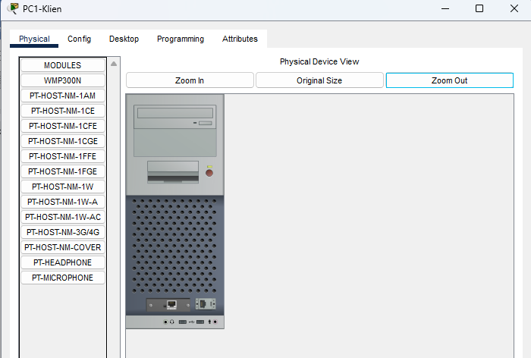The height and width of the screenshot is (358, 531).
Task: Click the Zoom In button
Action: [190, 80]
